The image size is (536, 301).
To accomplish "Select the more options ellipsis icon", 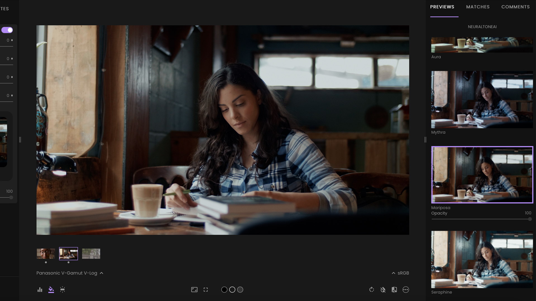I will coord(406,290).
